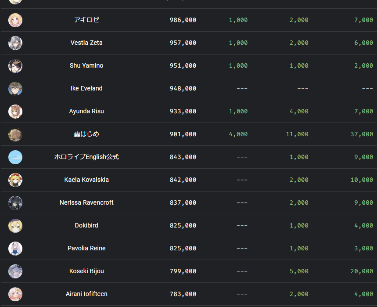This screenshot has width=377, height=307.
Task: Click 轟はじめ's 37,000 growth value
Action: point(362,134)
